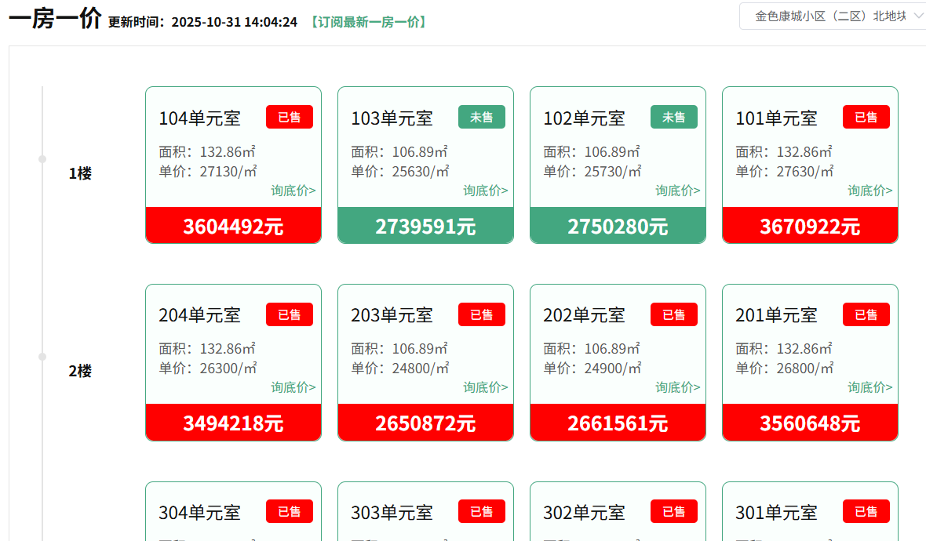Click 询底价 link on unit 102
Screen dimensions: 926x541
tap(678, 191)
